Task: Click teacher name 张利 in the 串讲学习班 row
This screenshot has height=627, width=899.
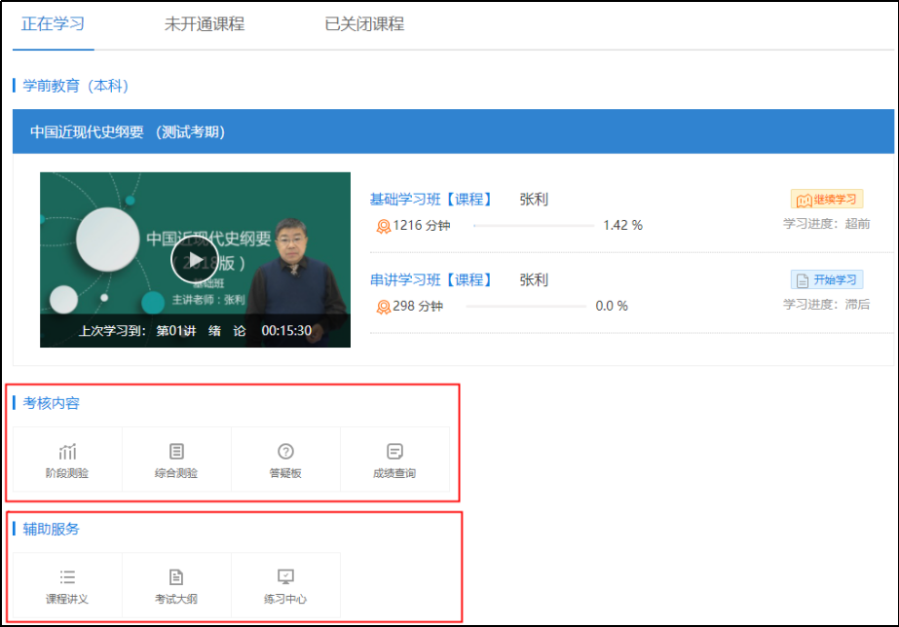Action: [x=534, y=279]
